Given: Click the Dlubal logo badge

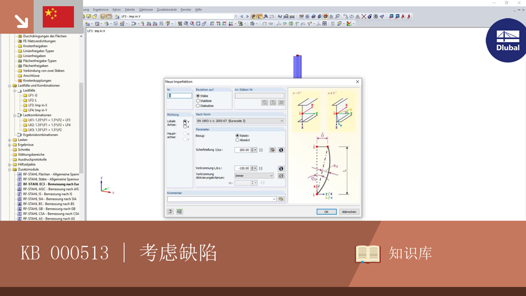Looking at the screenshot, I should coord(506,40).
